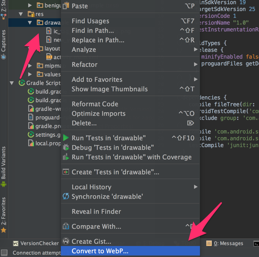
Task: Open the VersionChecker status bar item
Action: click(36, 243)
